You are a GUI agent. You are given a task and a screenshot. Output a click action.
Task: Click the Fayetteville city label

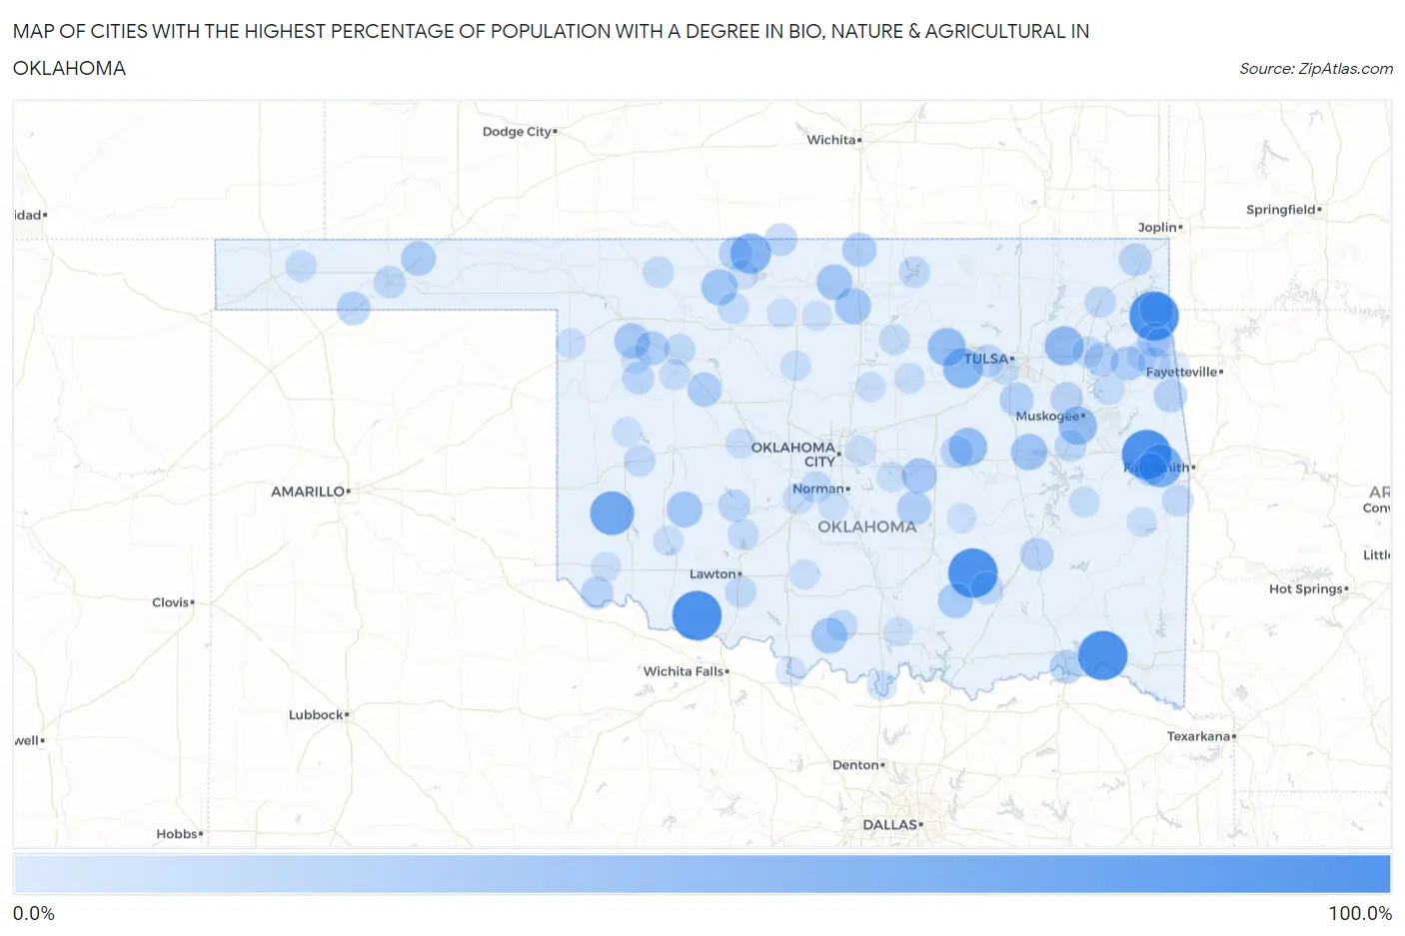(x=1182, y=373)
